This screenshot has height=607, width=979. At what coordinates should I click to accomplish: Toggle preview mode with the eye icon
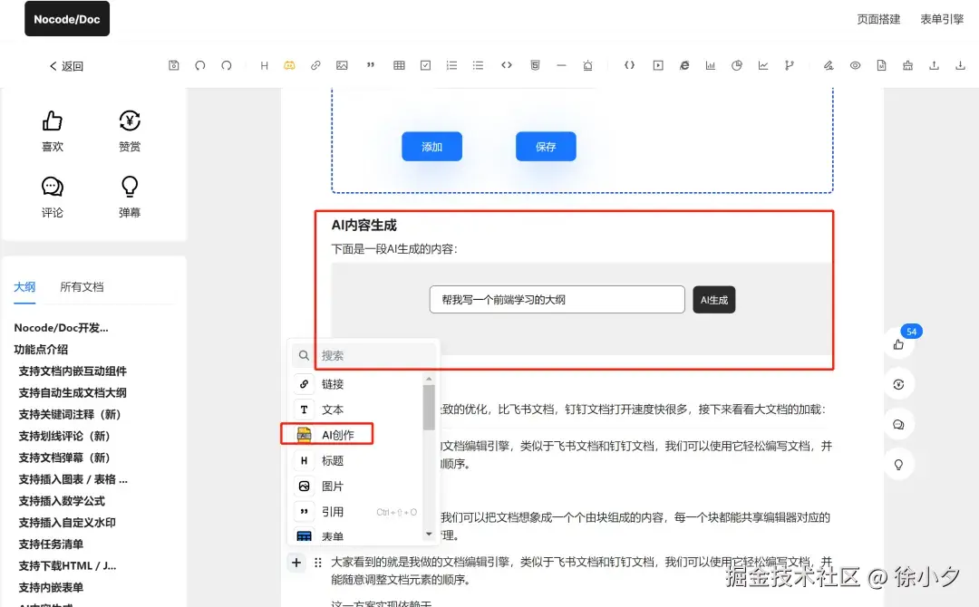click(855, 65)
